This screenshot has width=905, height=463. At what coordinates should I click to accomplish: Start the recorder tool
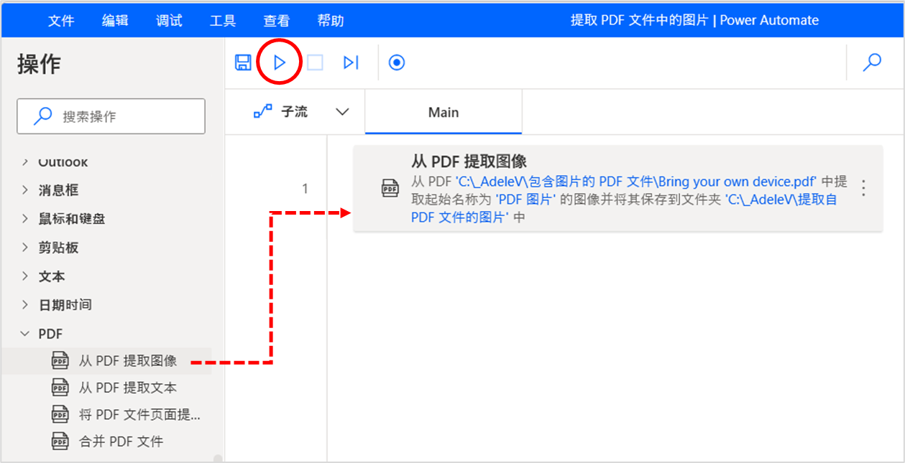[x=398, y=62]
